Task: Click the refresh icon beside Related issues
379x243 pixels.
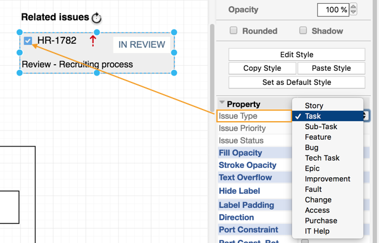Action: (x=97, y=18)
